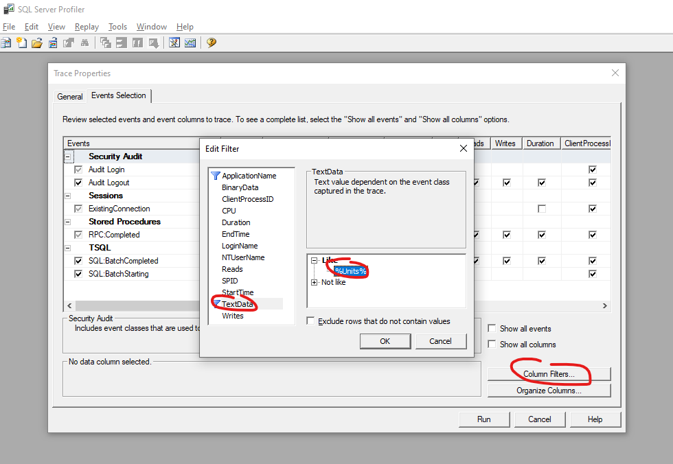Enable Exclude rows that do not contain values
Screen dimensions: 673x464
click(x=310, y=321)
